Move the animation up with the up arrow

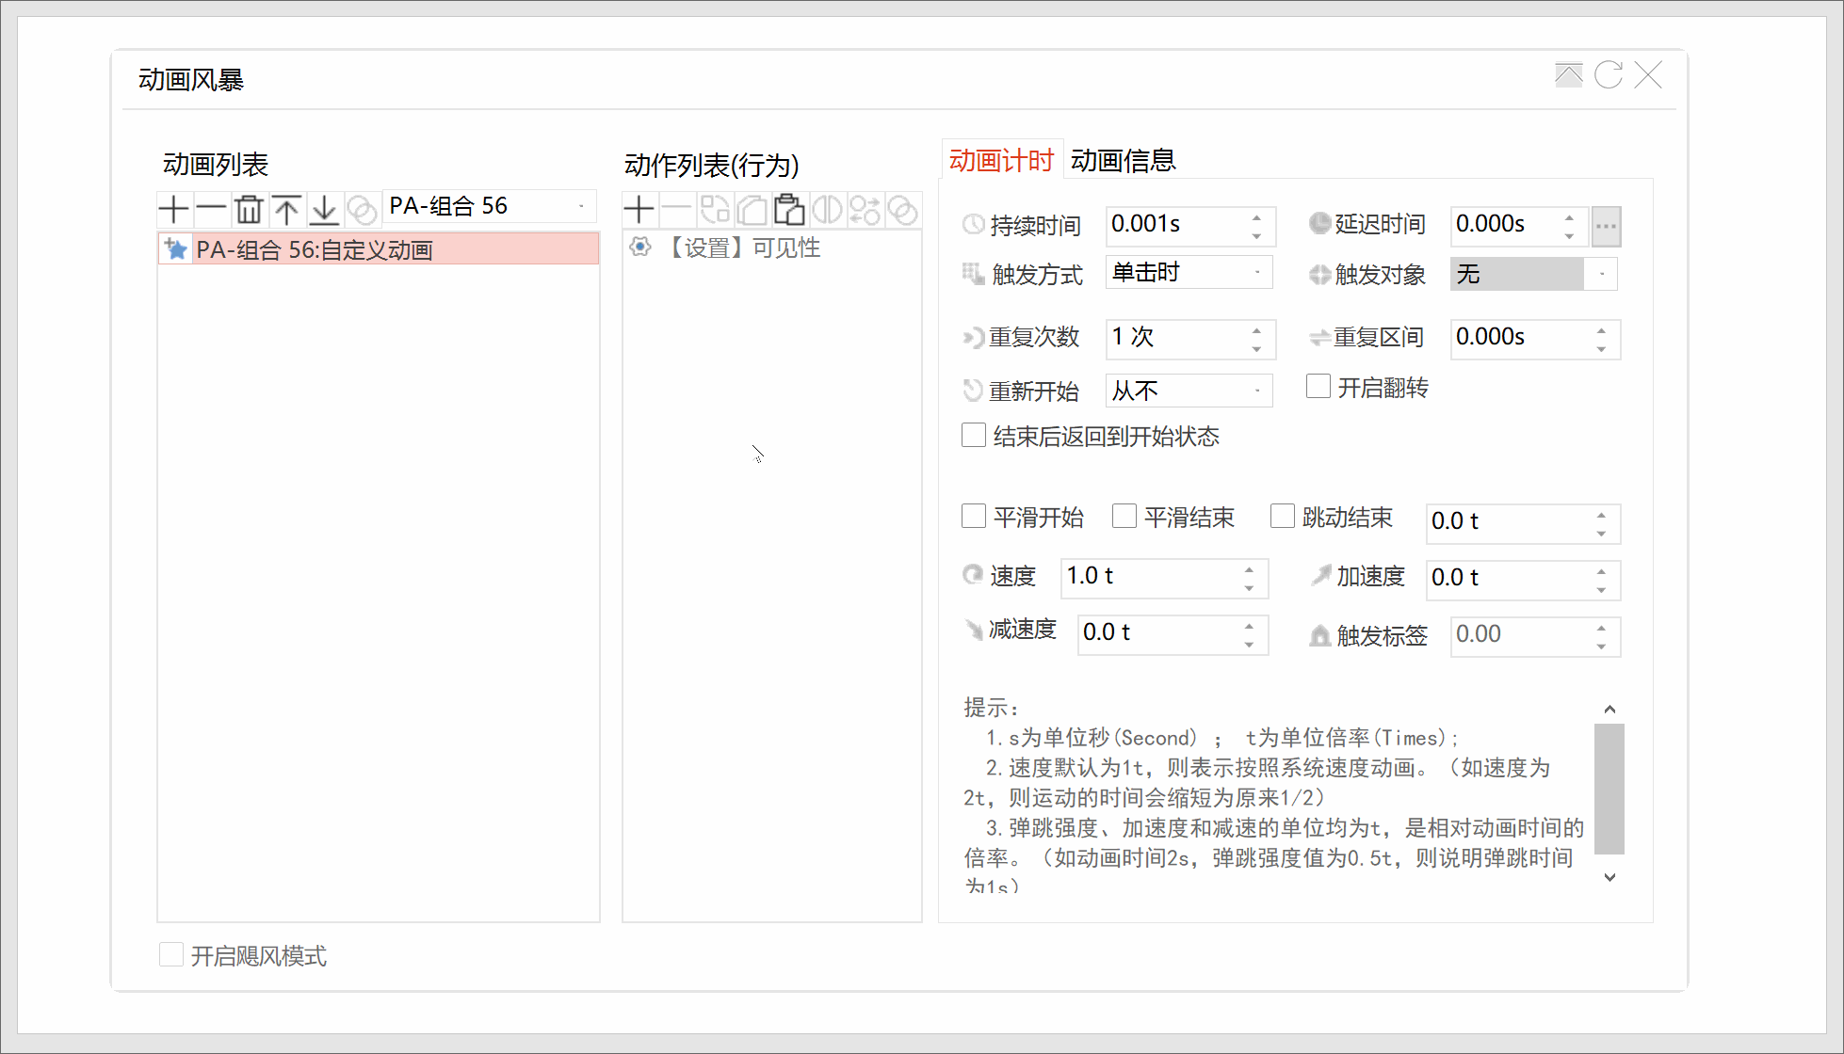pyautogui.click(x=287, y=209)
